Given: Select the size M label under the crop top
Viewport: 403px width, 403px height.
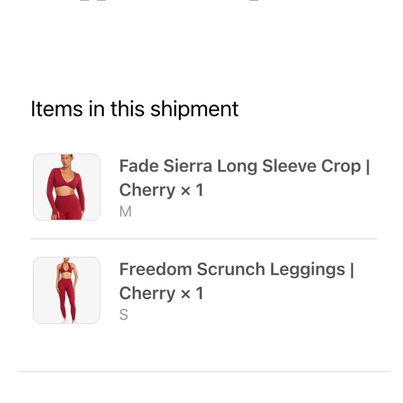Looking at the screenshot, I should click(x=125, y=211).
